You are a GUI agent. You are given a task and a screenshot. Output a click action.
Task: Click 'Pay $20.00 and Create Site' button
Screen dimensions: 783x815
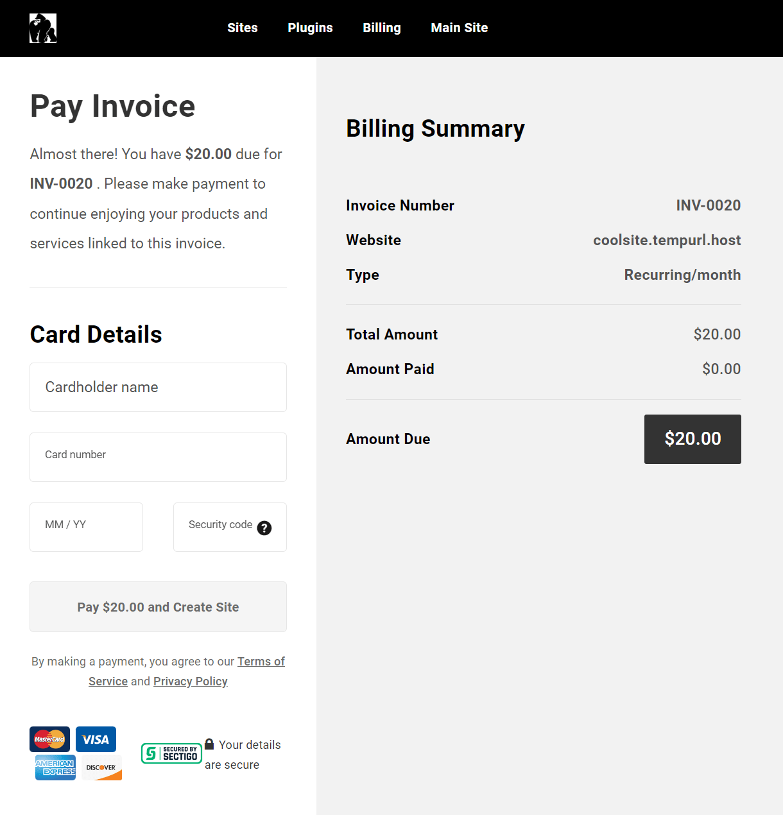[158, 607]
